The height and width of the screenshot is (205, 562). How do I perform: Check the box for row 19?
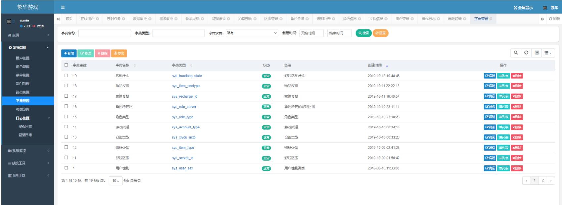pyautogui.click(x=66, y=76)
